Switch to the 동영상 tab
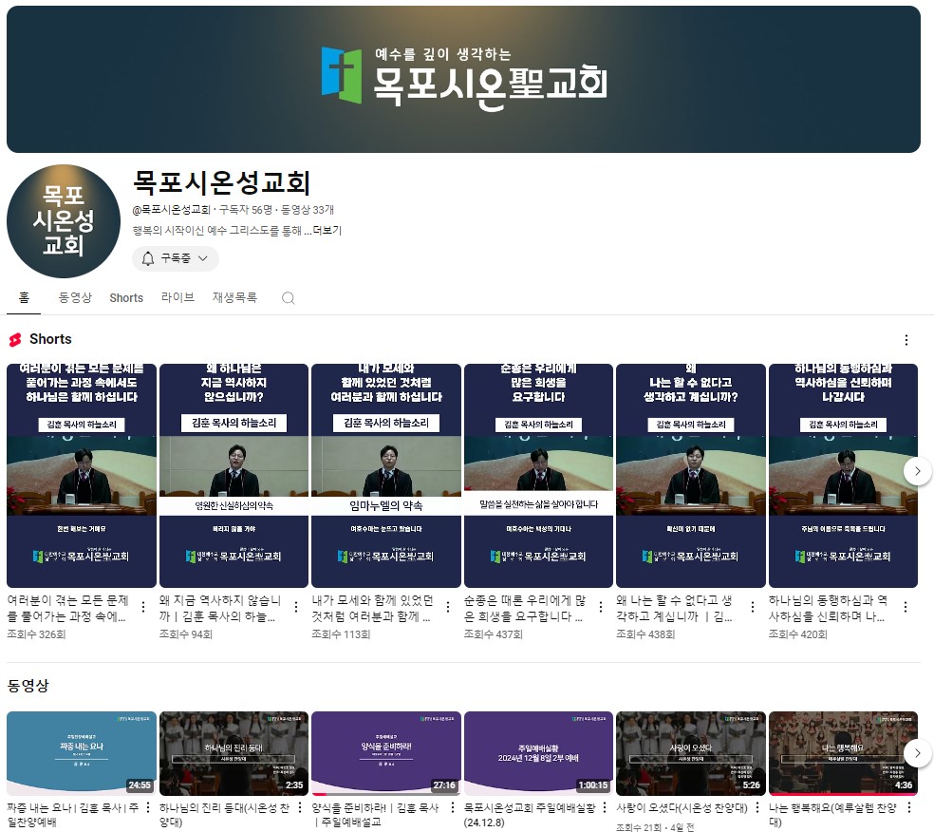 tap(75, 297)
